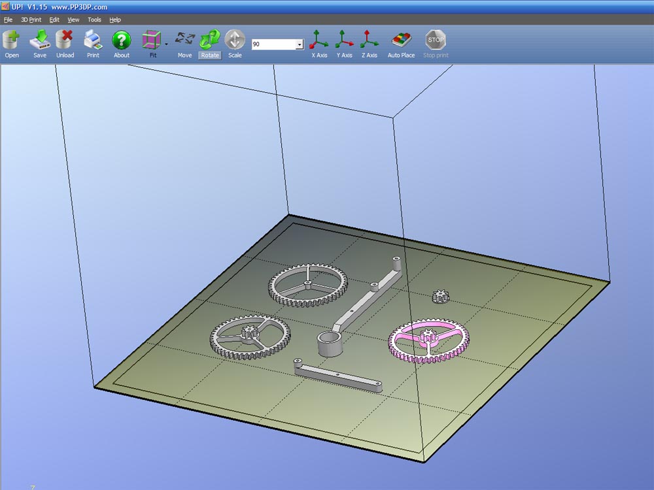
Task: Open the angle value dropdown arrow
Action: [300, 44]
